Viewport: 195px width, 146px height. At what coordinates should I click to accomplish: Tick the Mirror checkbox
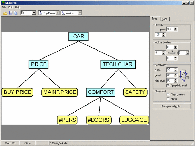[168, 99]
